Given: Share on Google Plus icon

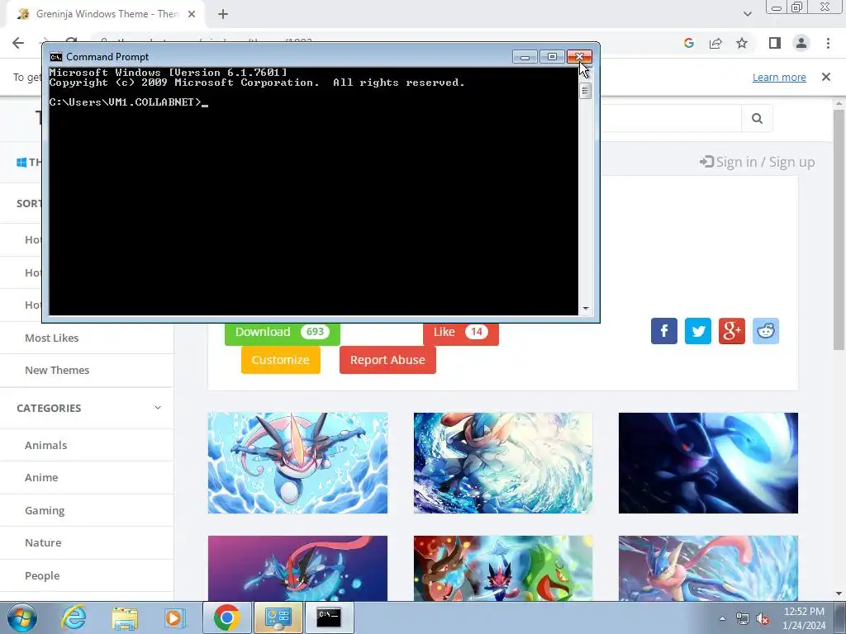Looking at the screenshot, I should pos(732,331).
